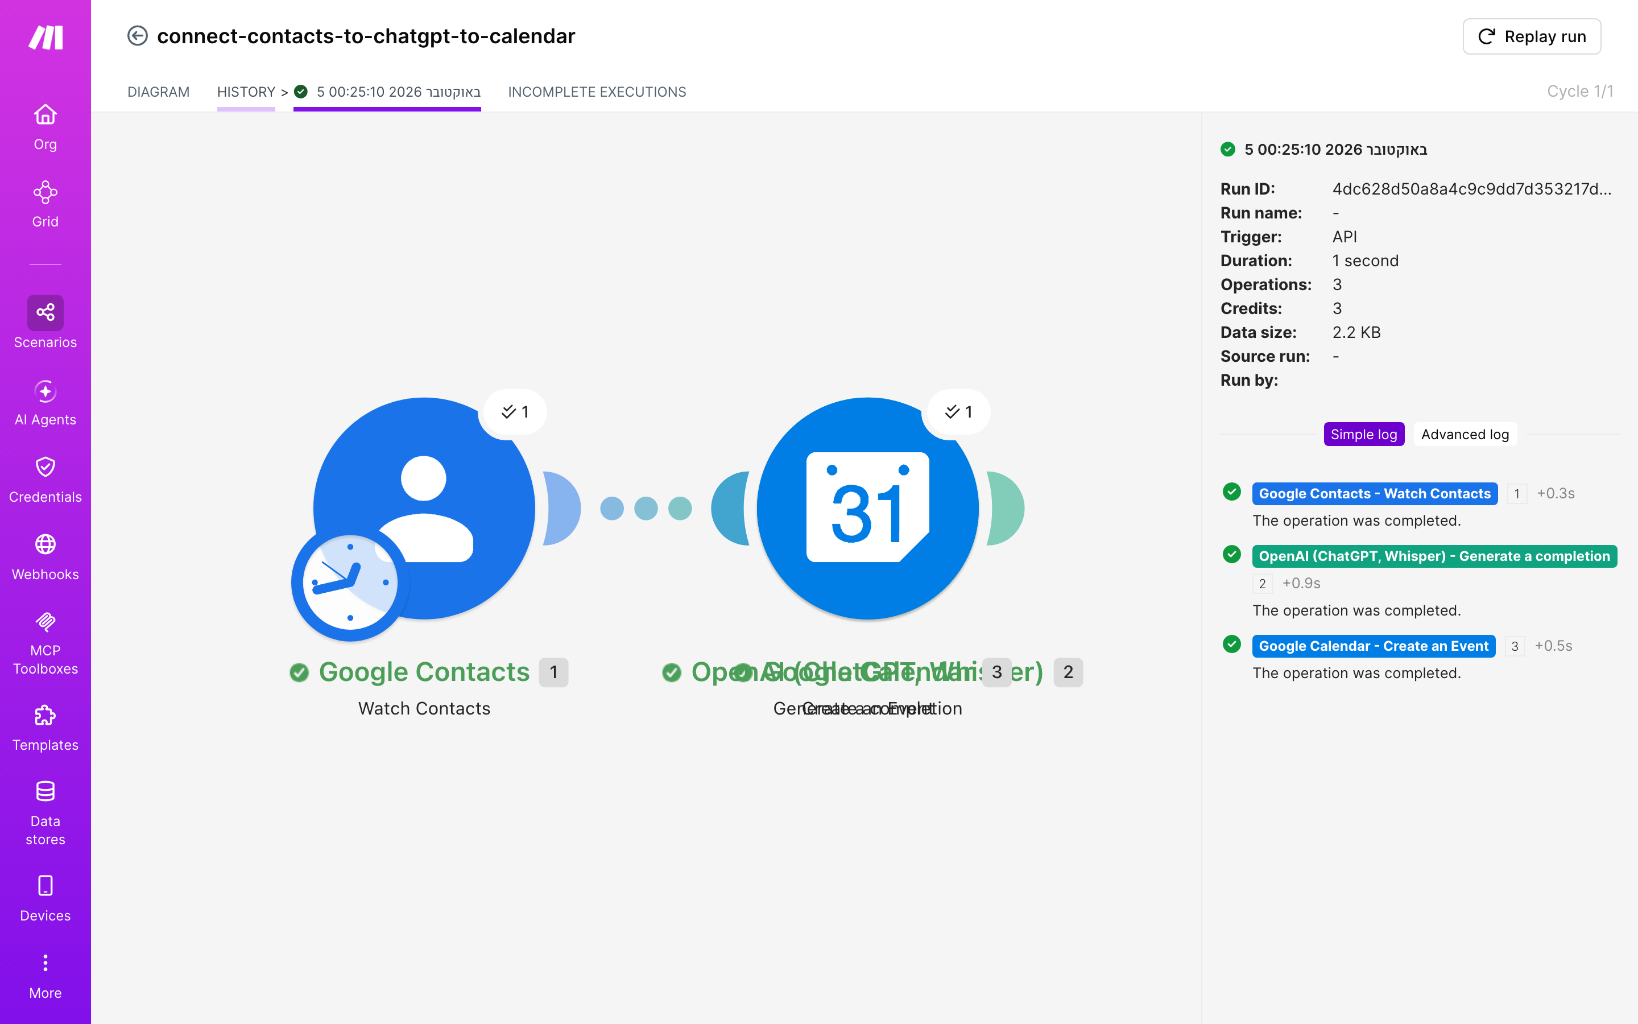Click the Watch Contacts subtitle
Screen dimensions: 1638x1024
(x=424, y=708)
